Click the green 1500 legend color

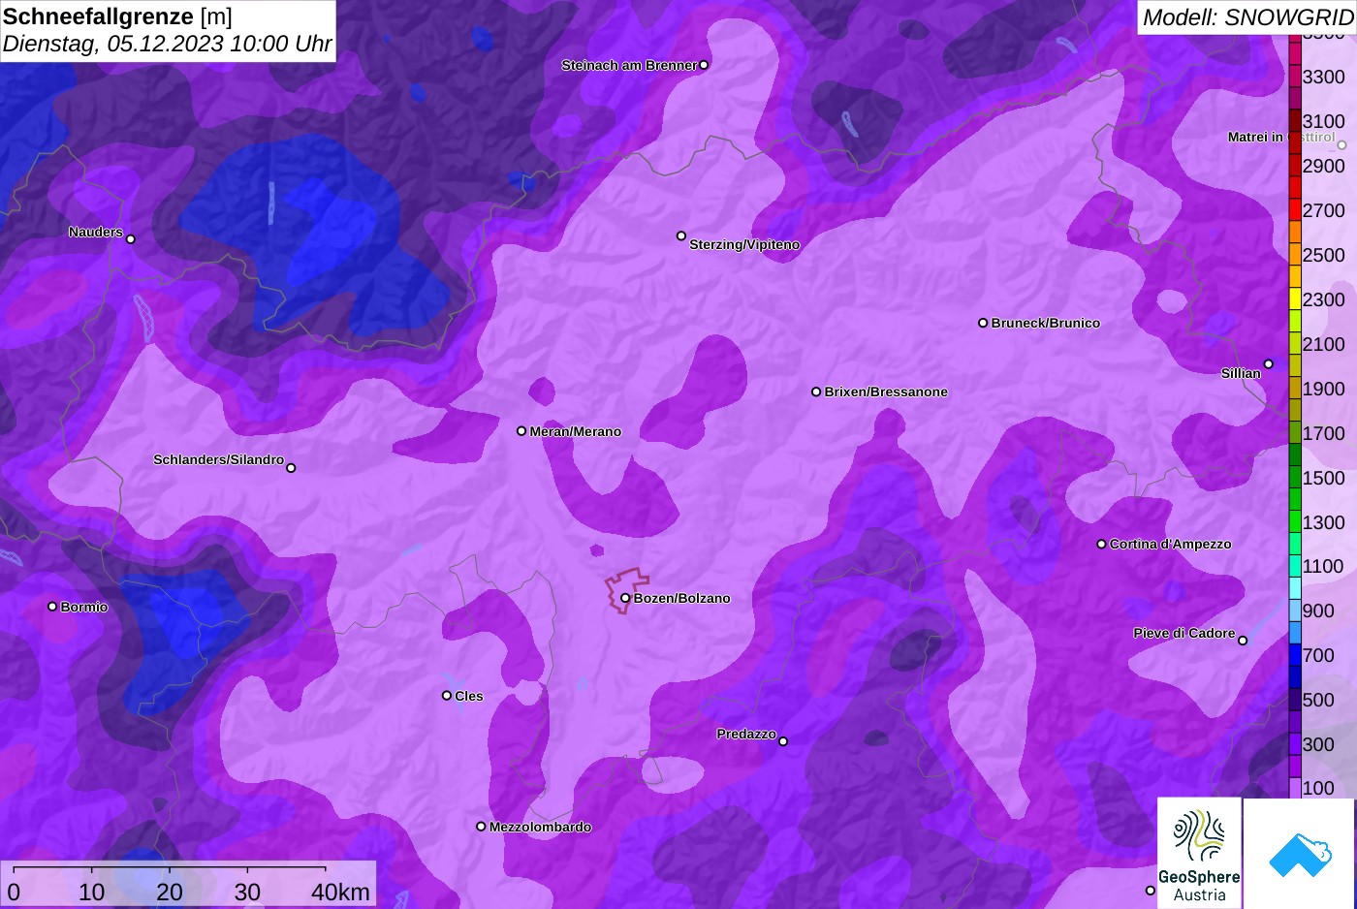click(x=1295, y=478)
